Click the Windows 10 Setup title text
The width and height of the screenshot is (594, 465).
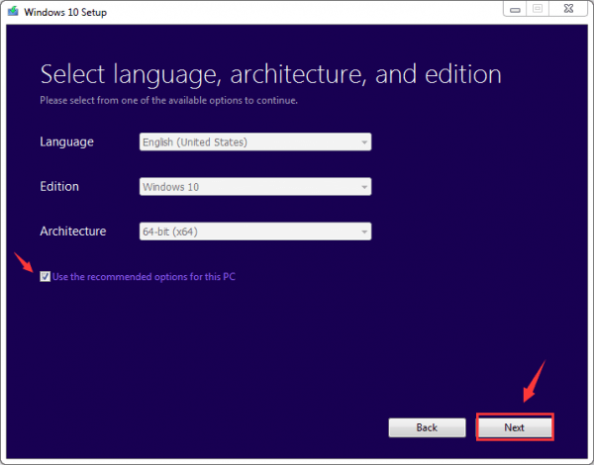coord(65,12)
